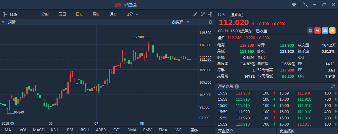338x134 pixels.
Task: Enable the CCI indicator
Action: coord(116,130)
